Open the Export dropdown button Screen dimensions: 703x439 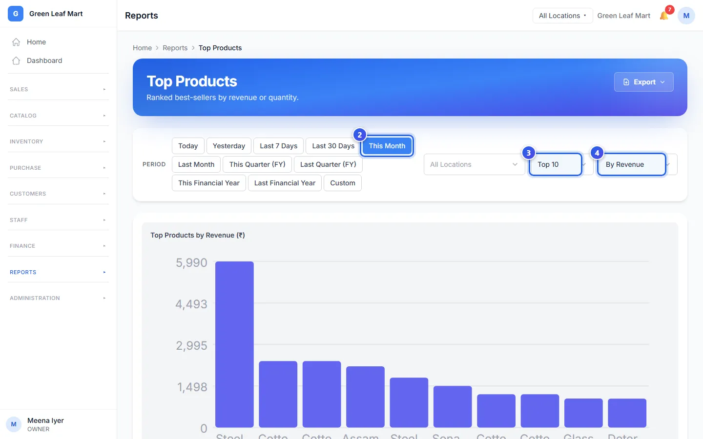(x=644, y=82)
